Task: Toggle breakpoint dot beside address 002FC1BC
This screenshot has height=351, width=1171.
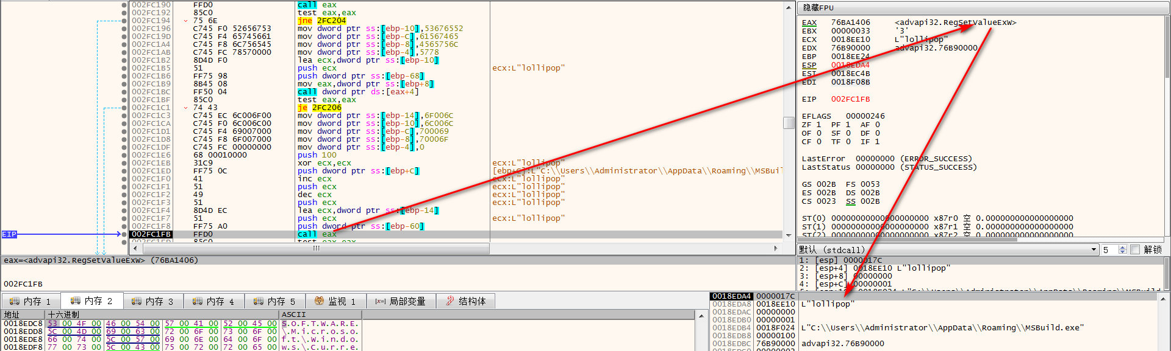Action: (124, 92)
